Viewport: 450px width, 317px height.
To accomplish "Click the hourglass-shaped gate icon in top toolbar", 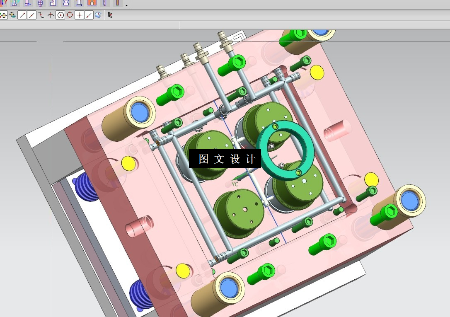I will [66, 3].
